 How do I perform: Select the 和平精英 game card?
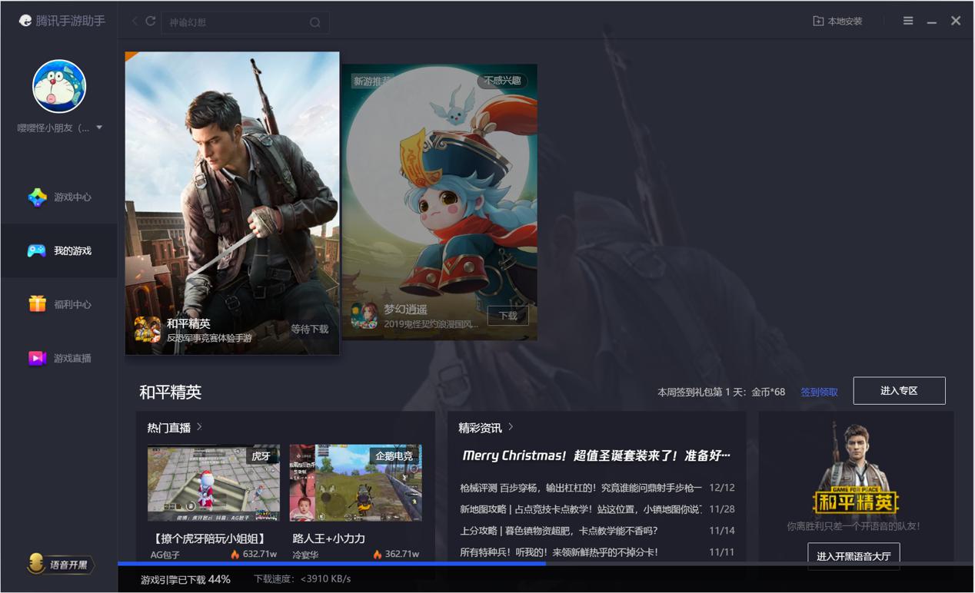(x=232, y=204)
